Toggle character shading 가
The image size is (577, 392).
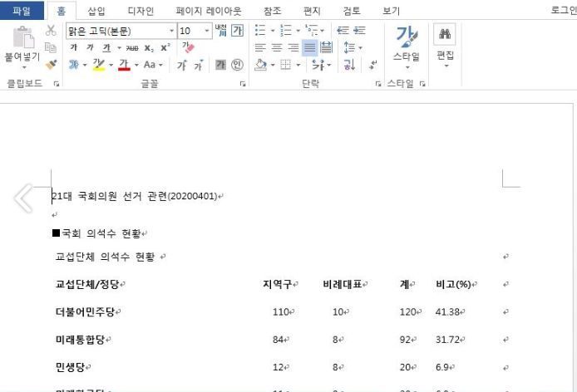(220, 65)
